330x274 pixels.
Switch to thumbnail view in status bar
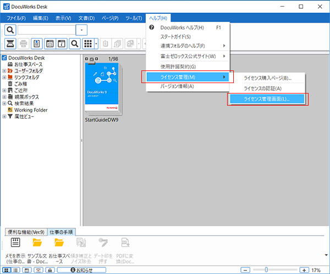coord(7,270)
